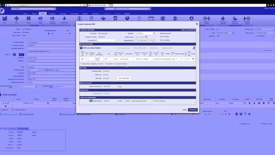Click the round person avatar toolbar icon

pyautogui.click(x=192, y=18)
